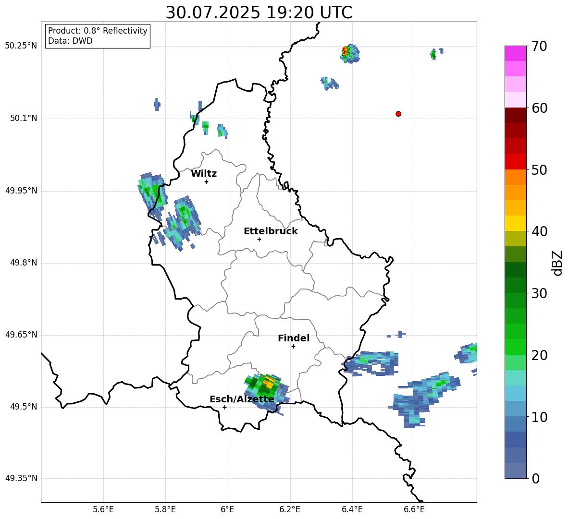Click the 5.6°E longitude label
Image resolution: width=569 pixels, height=519 pixels.
(103, 509)
